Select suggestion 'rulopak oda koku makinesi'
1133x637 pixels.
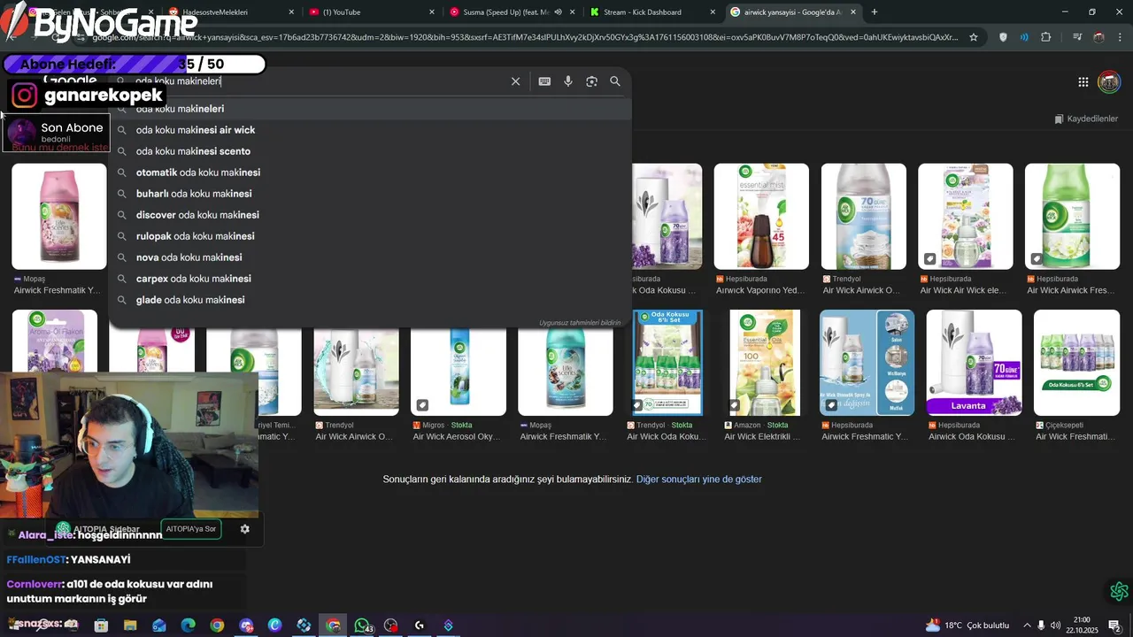(370, 236)
